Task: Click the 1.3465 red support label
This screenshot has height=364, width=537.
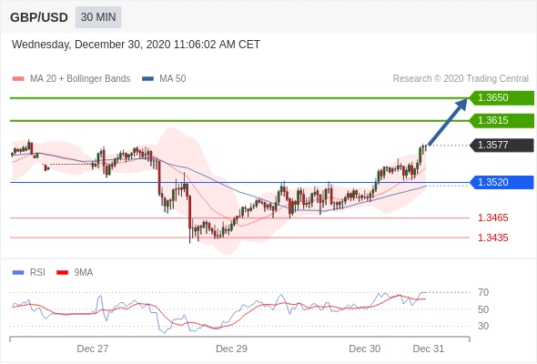Action: pos(492,217)
